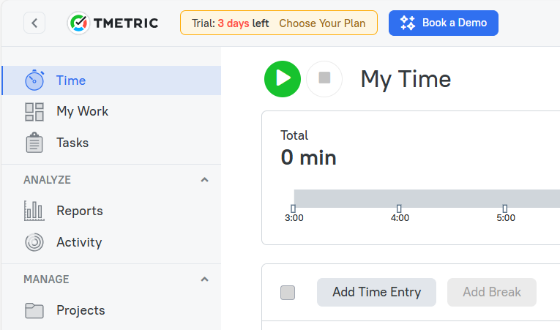560x330 pixels.
Task: Click the dashboard icon beside My Work
Action: pyautogui.click(x=34, y=112)
